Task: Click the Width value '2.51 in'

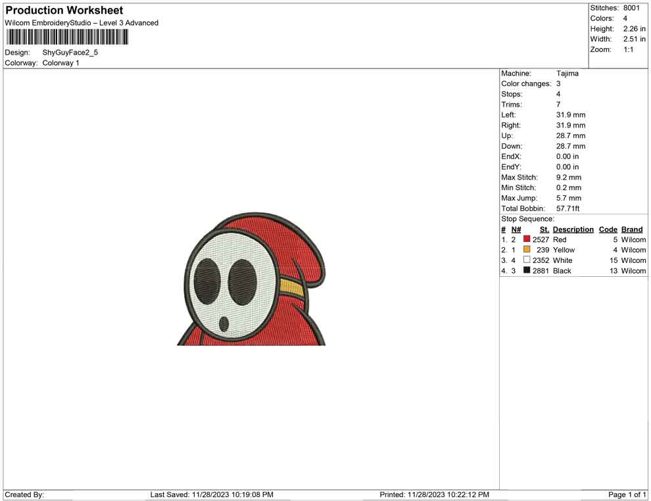Action: click(x=634, y=39)
